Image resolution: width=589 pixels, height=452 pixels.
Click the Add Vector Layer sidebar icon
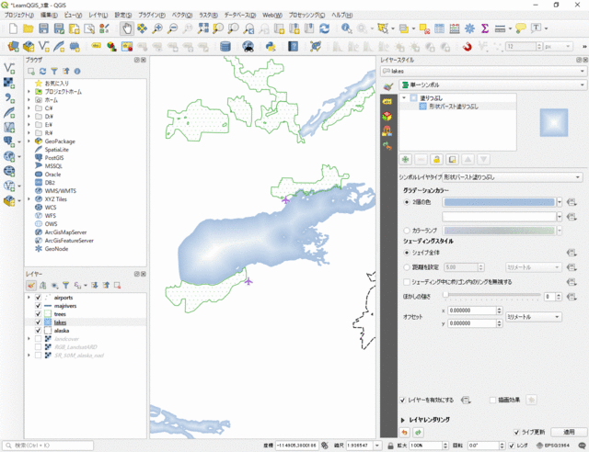(x=9, y=68)
